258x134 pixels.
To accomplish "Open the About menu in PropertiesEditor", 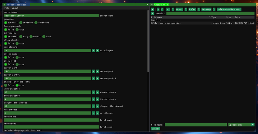I will click(15, 8).
